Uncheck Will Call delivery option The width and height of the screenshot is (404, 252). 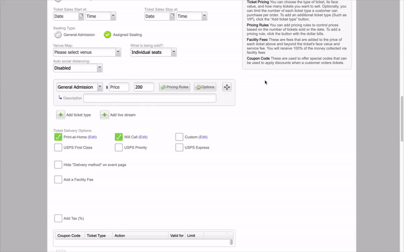click(119, 137)
